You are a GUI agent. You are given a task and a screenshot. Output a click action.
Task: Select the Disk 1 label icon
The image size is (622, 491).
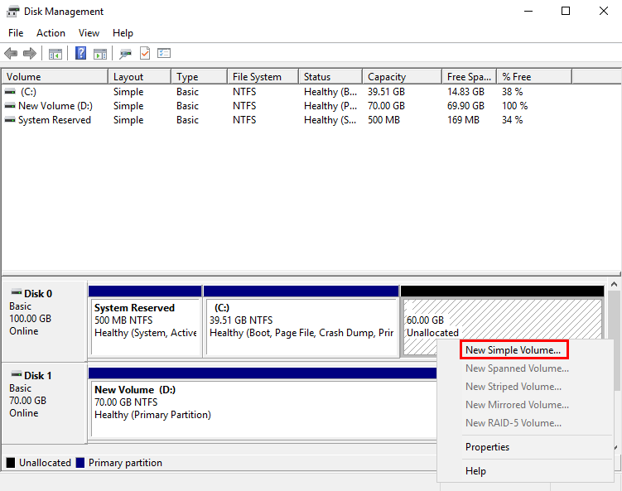[17, 374]
